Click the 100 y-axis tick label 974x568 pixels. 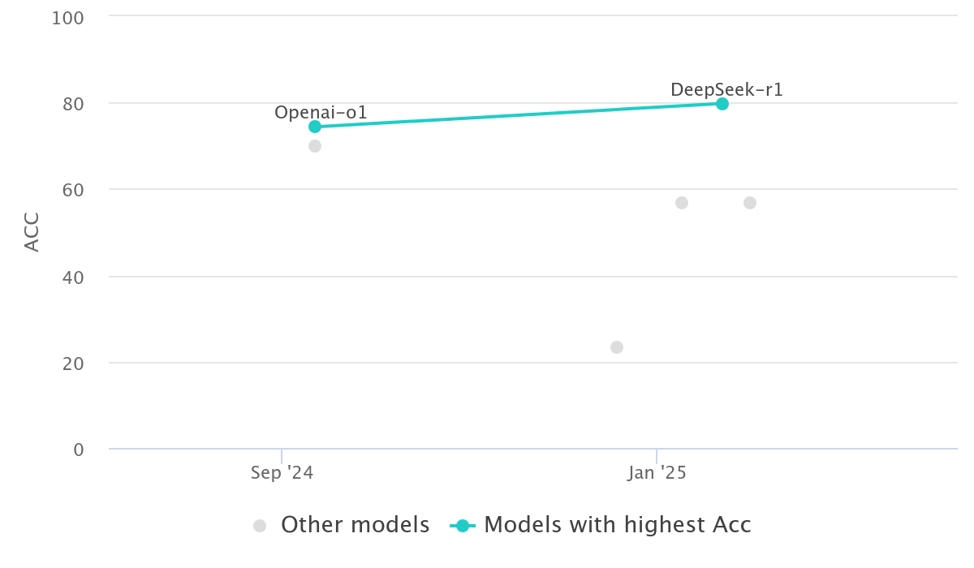click(x=67, y=17)
